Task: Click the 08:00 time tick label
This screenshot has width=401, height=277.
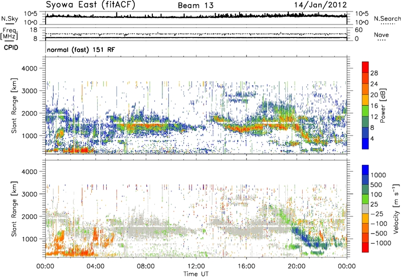Action: point(146,266)
